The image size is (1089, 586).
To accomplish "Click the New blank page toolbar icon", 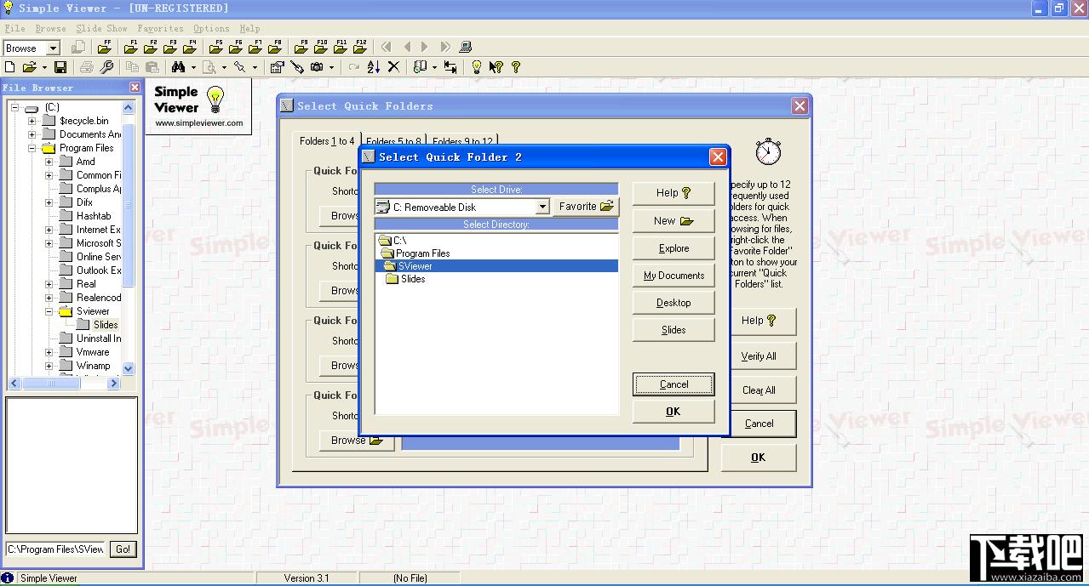I will click(10, 67).
